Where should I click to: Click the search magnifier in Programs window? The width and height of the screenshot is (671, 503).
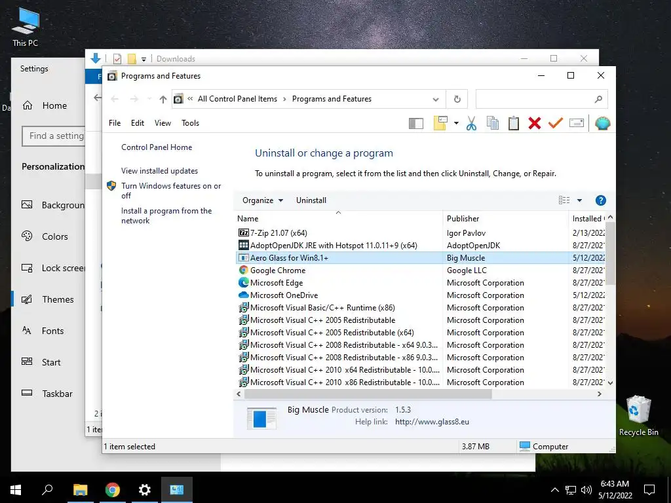598,100
